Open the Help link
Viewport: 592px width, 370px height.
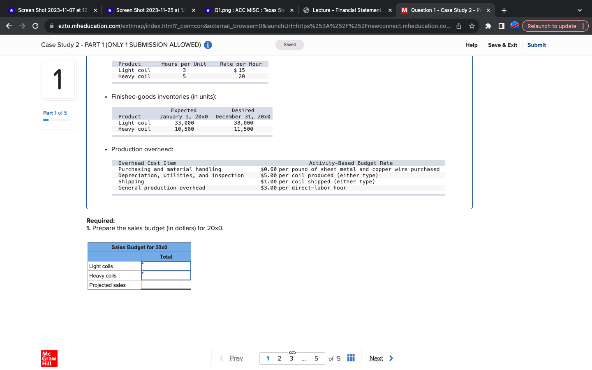[x=472, y=45]
